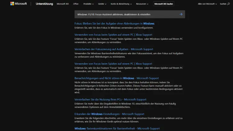Expand the Geräte dropdown
The width and height of the screenshot is (233, 131).
click(x=102, y=4)
